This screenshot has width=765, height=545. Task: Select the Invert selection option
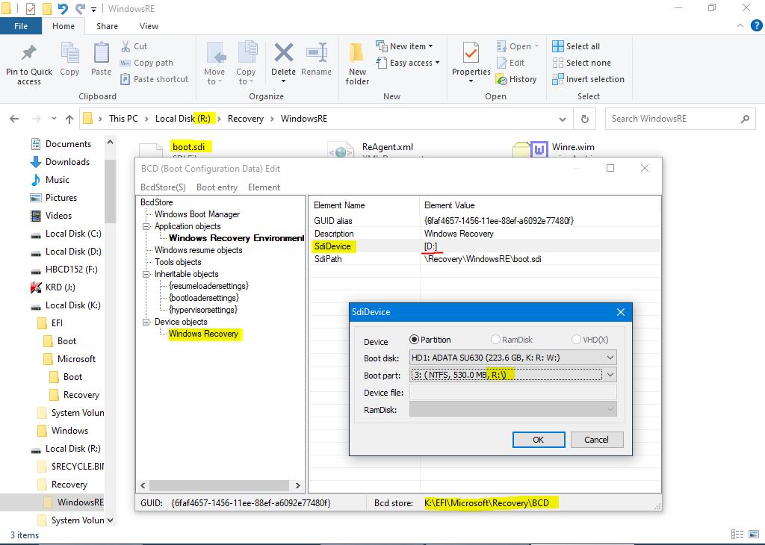click(x=588, y=79)
